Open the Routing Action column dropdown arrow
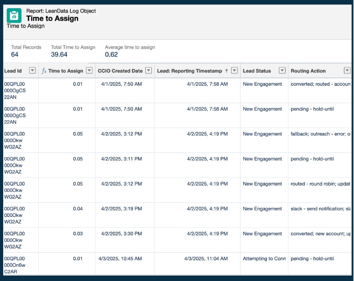Viewport: 354px width, 281px height. [x=347, y=70]
